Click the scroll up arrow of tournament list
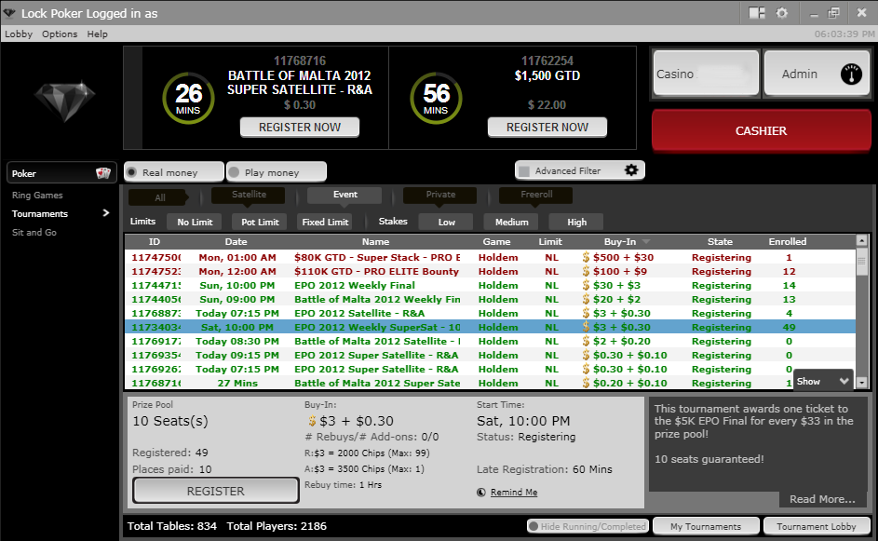Screen dimensions: 878x541 tap(862, 241)
